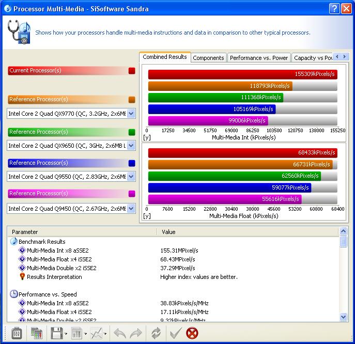Toggle the red Current Processor(s) checkbox
The image size is (355, 344).
132,71
